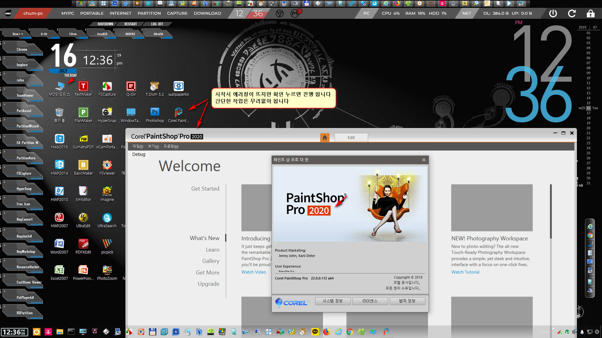Click the Debug label in PaintShop Pro

139,154
